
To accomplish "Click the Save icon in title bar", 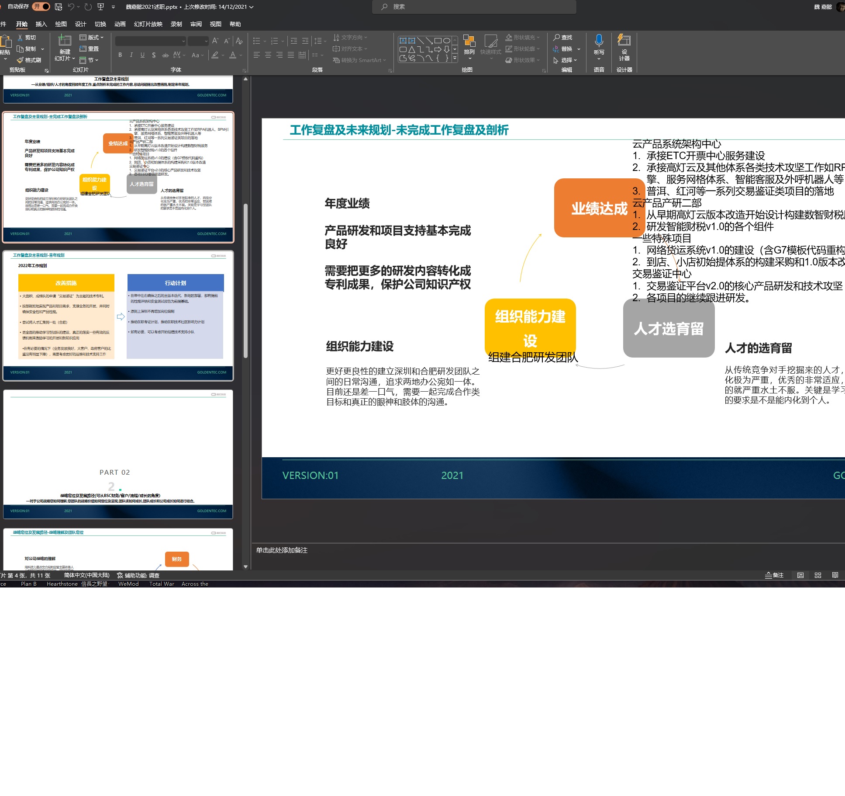I will click(59, 7).
